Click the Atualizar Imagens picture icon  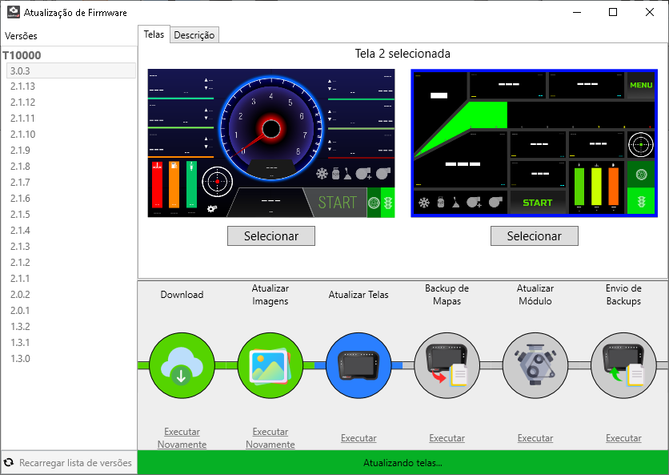(270, 366)
